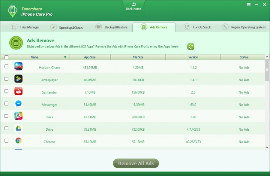The width and height of the screenshot is (270, 176).
Task: Switch to Fix iOS Stuck tab
Action: [x=197, y=27]
